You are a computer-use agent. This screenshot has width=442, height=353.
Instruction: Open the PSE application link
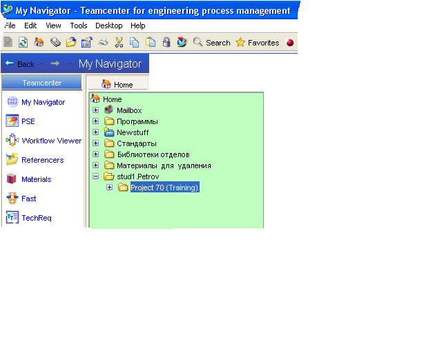28,121
